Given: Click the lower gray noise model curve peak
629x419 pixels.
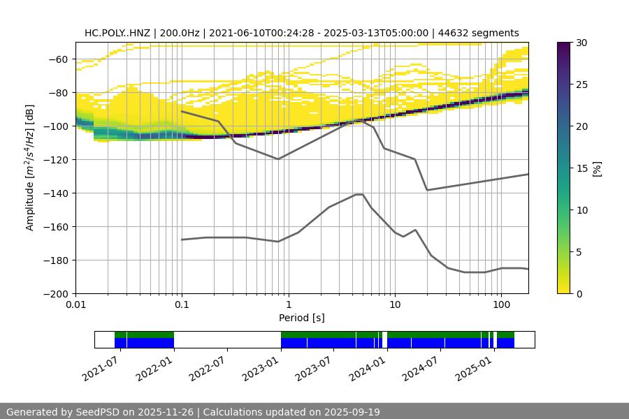Looking at the screenshot, I should (359, 194).
